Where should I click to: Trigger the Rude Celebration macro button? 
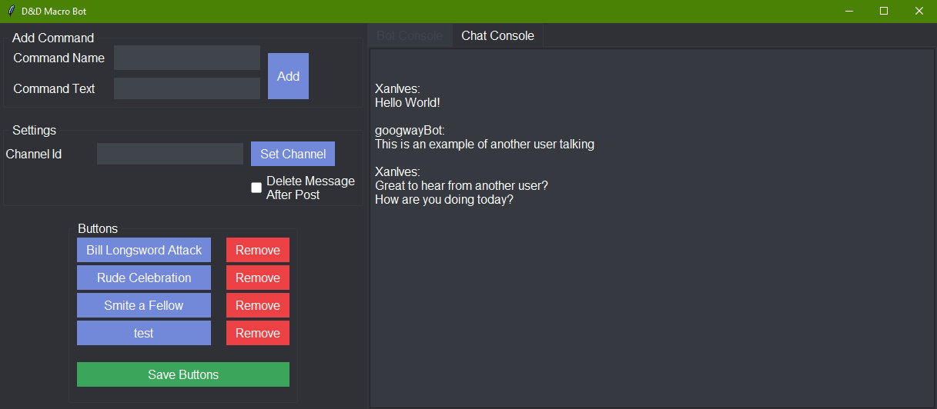[x=144, y=278]
